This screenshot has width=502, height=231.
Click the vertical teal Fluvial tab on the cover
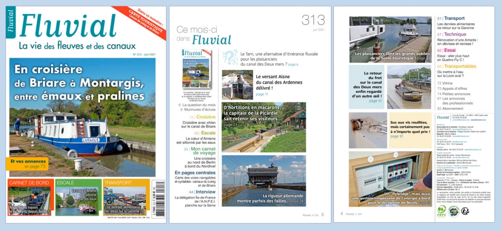click(x=11, y=21)
